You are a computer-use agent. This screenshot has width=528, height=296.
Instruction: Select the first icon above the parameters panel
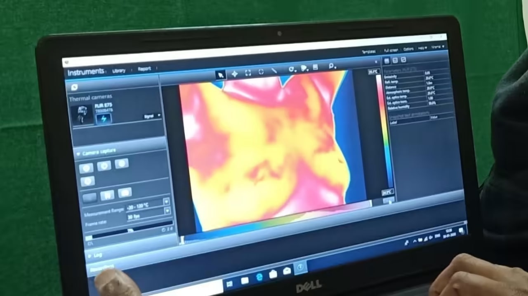pos(387,61)
